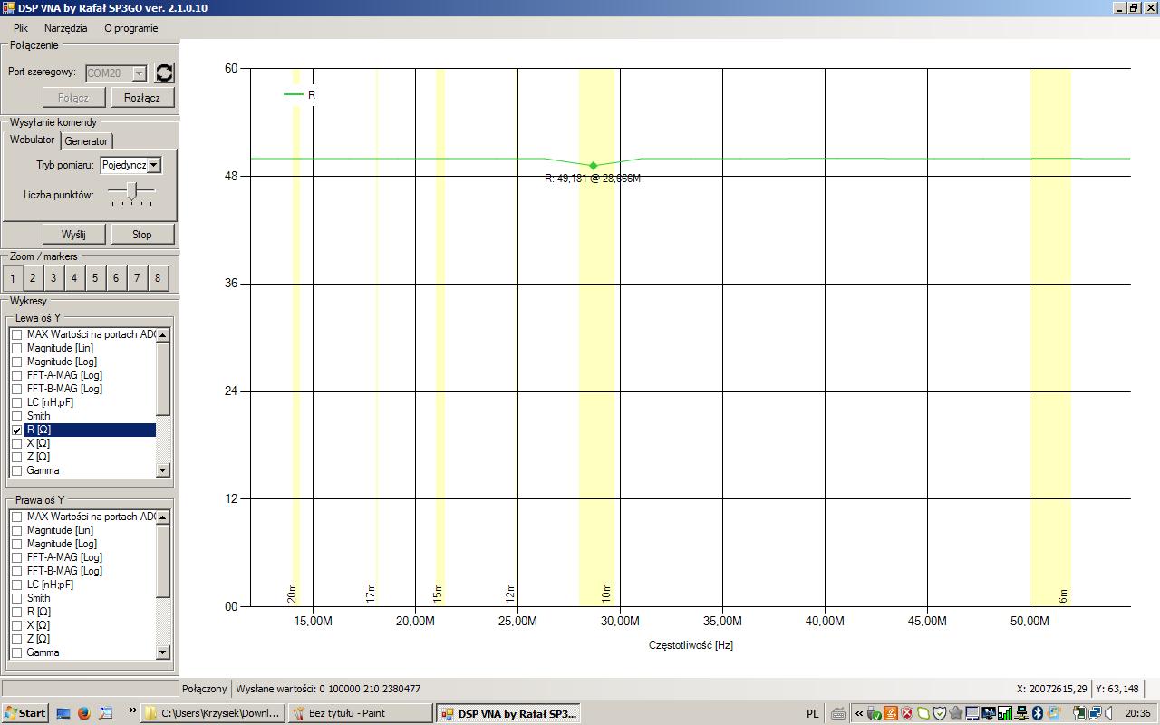
Task: Switch to the Generator tab
Action: 86,141
